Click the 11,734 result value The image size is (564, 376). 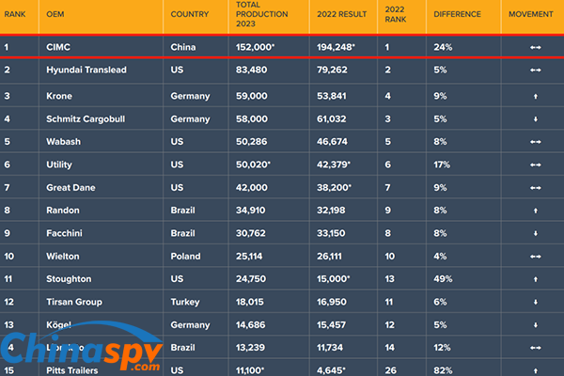tap(330, 348)
